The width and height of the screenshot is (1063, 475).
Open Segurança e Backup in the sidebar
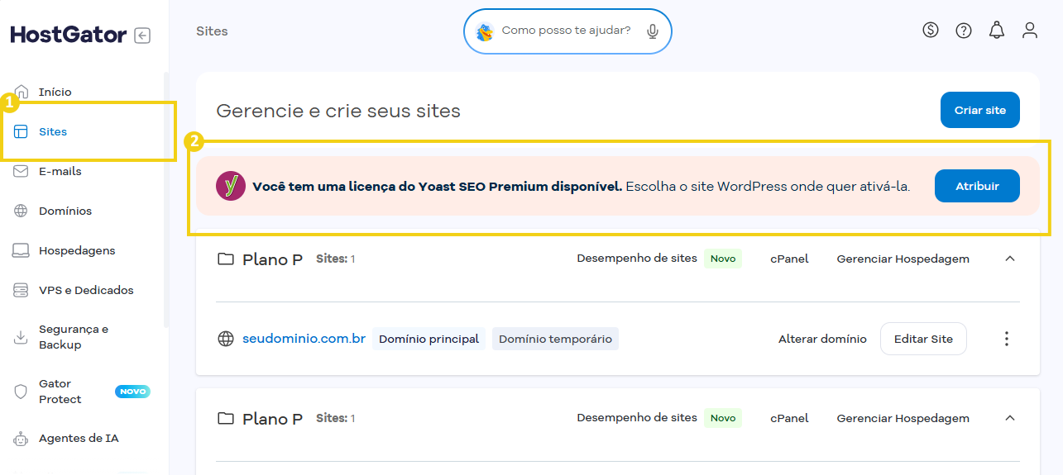click(74, 337)
